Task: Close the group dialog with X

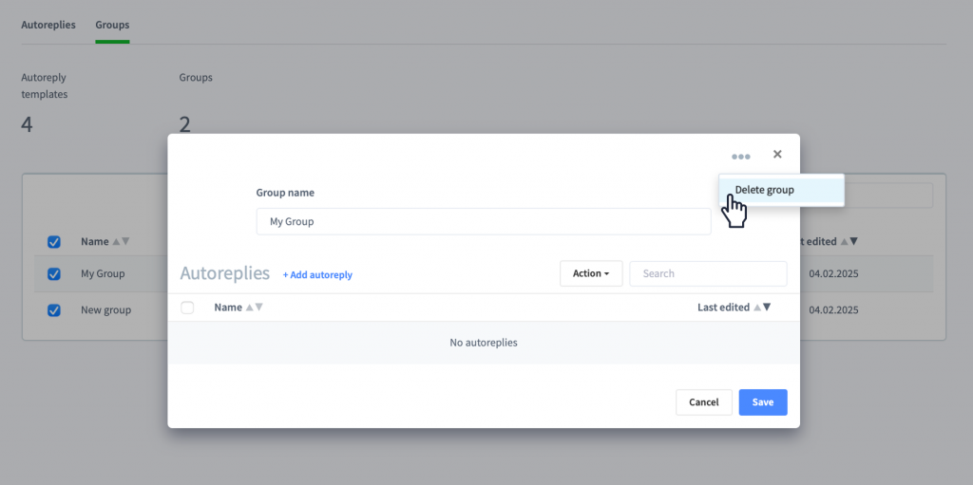Action: (x=777, y=155)
